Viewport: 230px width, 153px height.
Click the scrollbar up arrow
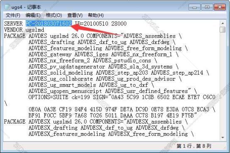(223, 23)
